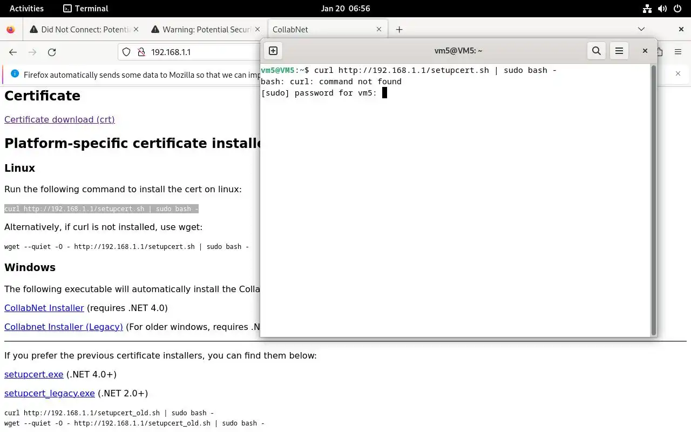
Task: Open Collabnet Installer (Legacy) link
Action: point(64,327)
